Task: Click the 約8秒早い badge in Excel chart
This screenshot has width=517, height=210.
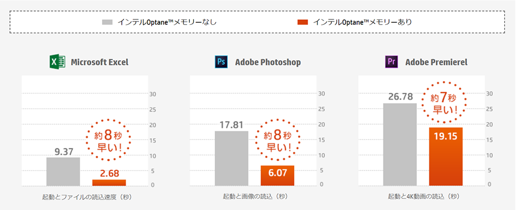Action: point(108,140)
